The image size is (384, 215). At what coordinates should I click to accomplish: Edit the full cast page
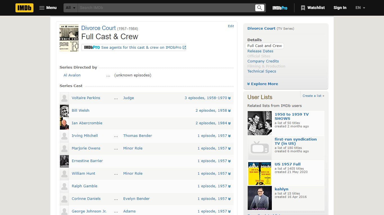tap(231, 26)
